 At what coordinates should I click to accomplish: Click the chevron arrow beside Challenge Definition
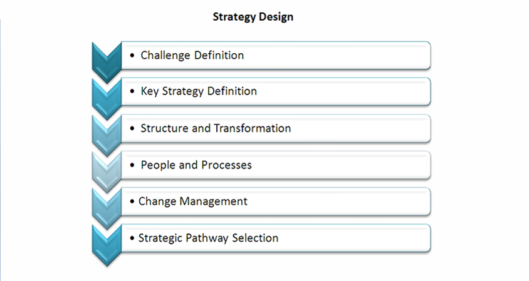(107, 63)
